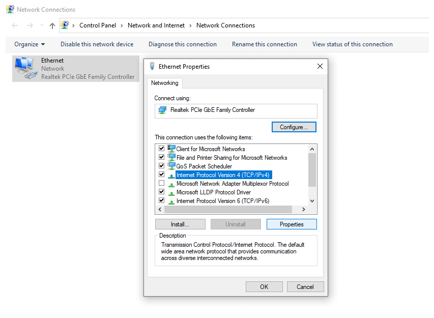Enable Microsoft Network Adapter Multiplexor Protocol checkbox
The width and height of the screenshot is (434, 318).
click(162, 183)
